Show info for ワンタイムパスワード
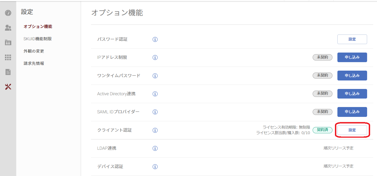 point(155,76)
